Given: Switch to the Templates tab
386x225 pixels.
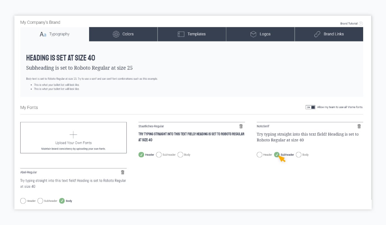Looking at the screenshot, I should tap(192, 34).
